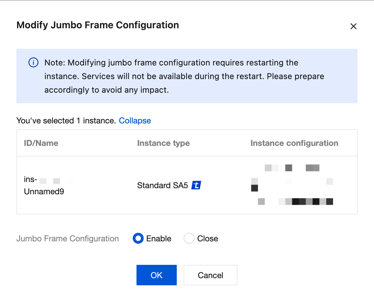Select the Enable radio button
Viewport: 374px width, 302px height.
click(x=138, y=239)
